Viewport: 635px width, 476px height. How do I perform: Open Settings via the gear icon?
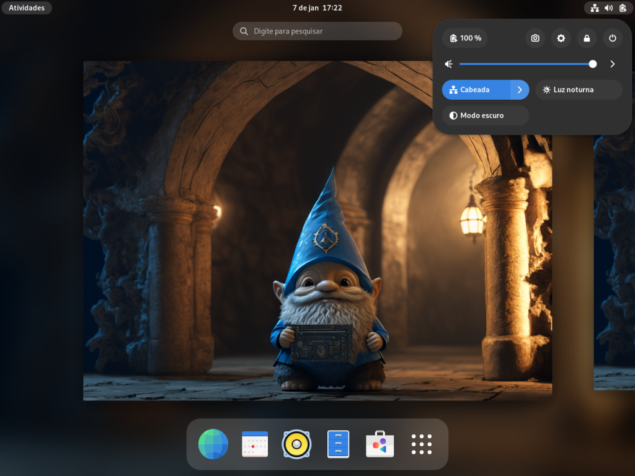pos(561,38)
